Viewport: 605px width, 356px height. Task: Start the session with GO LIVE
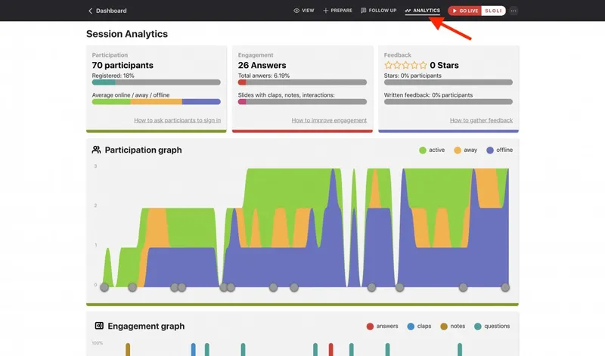(x=464, y=11)
